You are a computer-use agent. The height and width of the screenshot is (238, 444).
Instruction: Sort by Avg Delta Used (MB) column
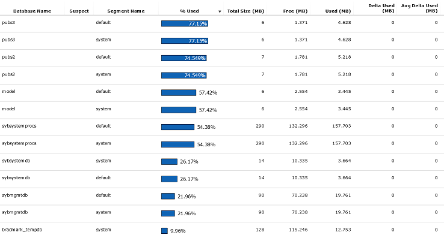point(419,8)
